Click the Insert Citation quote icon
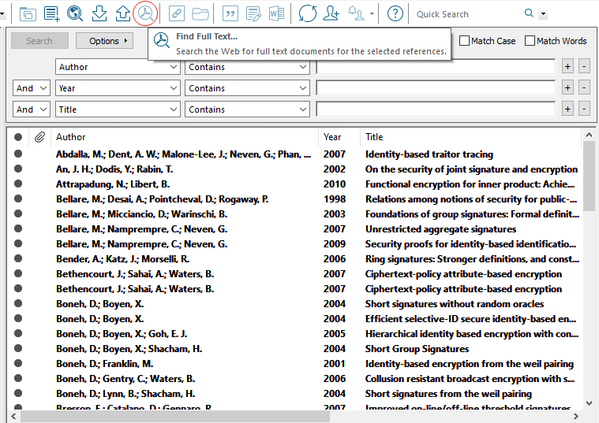This screenshot has width=599, height=423. pos(230,13)
